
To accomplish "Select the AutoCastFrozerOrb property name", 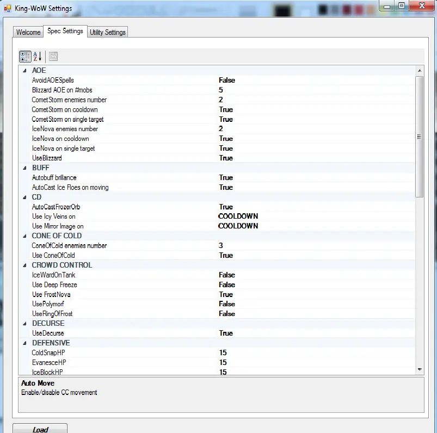I will [x=56, y=207].
